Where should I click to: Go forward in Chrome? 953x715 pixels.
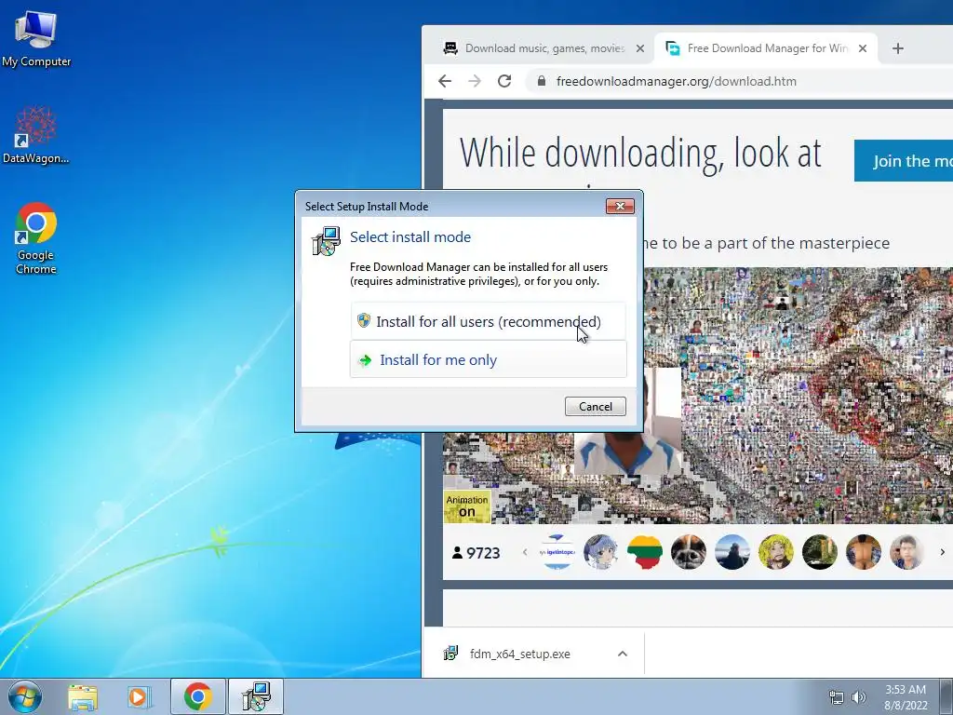click(475, 81)
